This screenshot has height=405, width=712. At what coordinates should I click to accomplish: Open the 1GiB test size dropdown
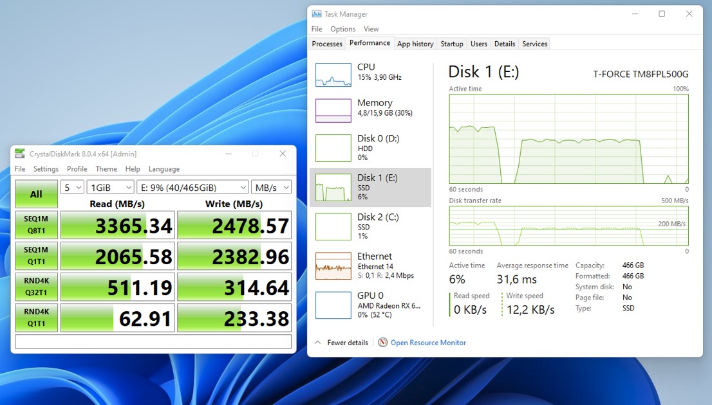point(109,187)
